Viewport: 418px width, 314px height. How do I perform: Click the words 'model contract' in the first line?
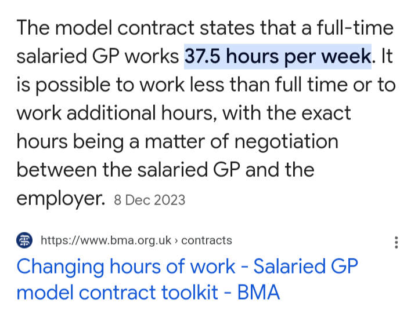pyautogui.click(x=131, y=28)
